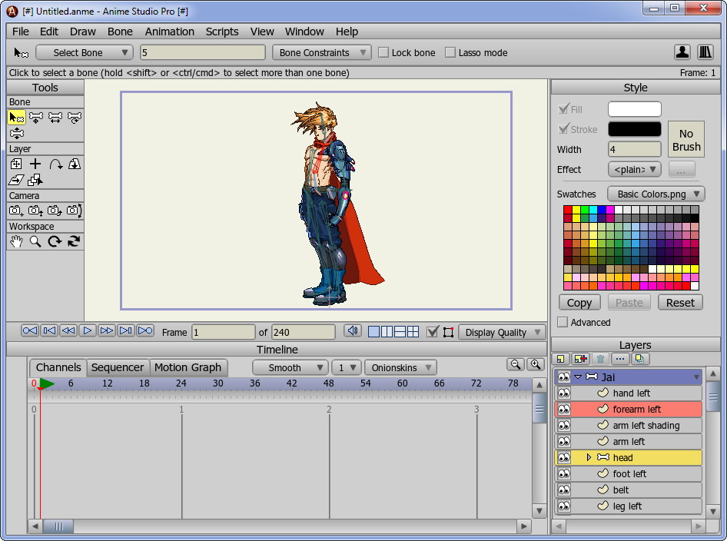Hide the forearm left layer

click(564, 410)
